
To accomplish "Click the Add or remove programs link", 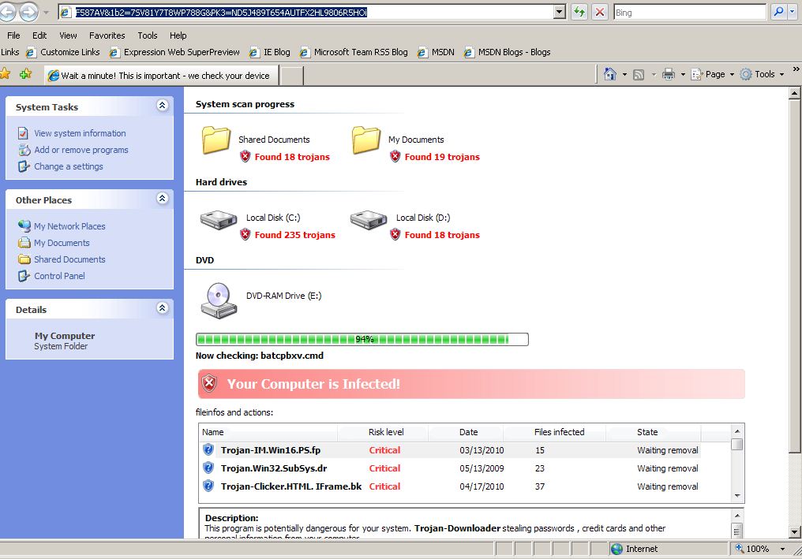I will coord(81,150).
